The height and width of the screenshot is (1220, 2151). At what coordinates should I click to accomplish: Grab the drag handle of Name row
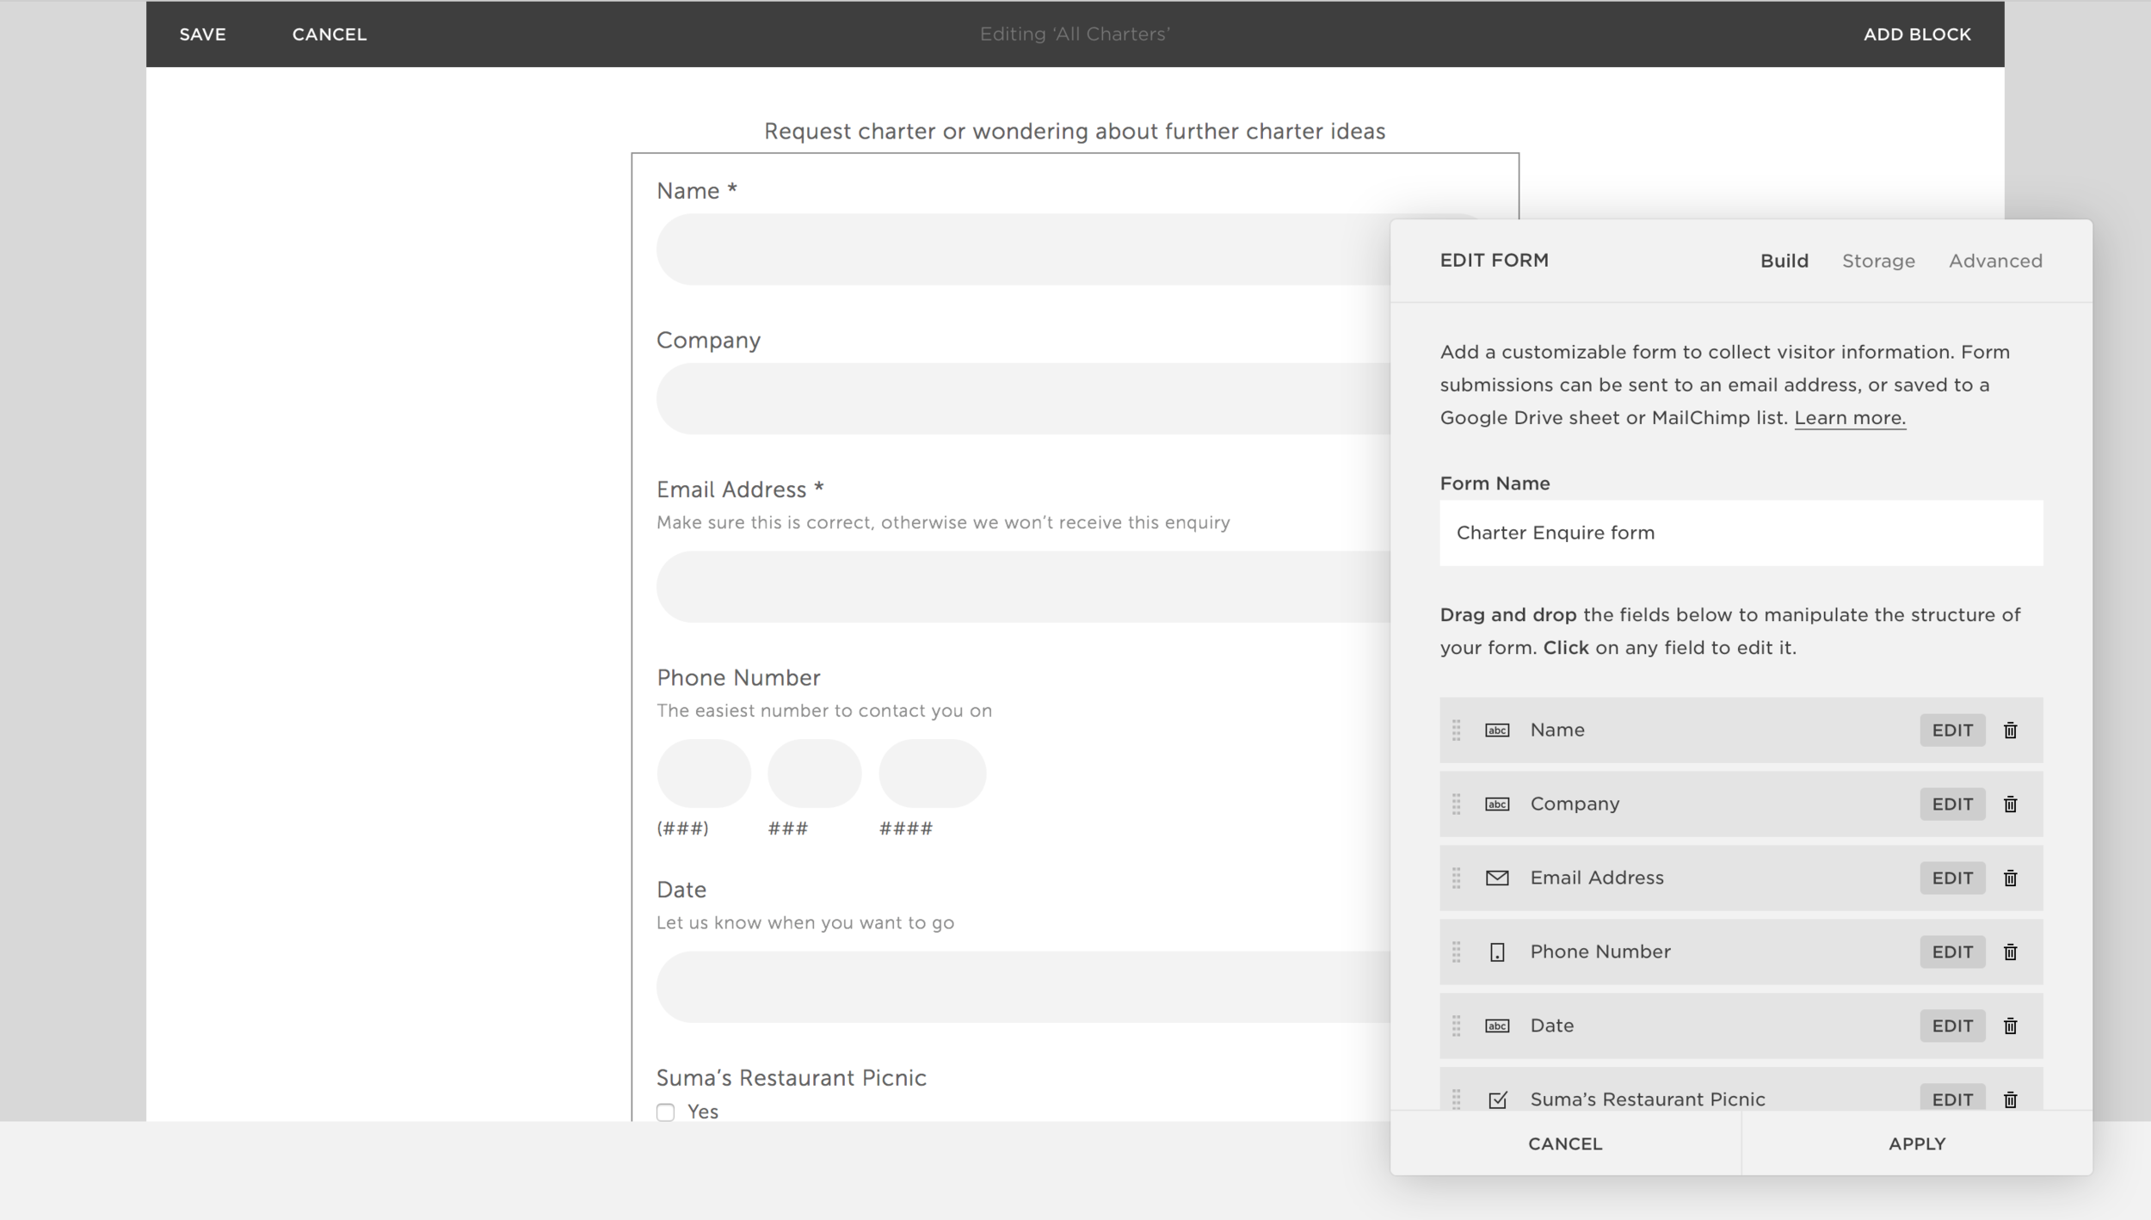coord(1456,730)
